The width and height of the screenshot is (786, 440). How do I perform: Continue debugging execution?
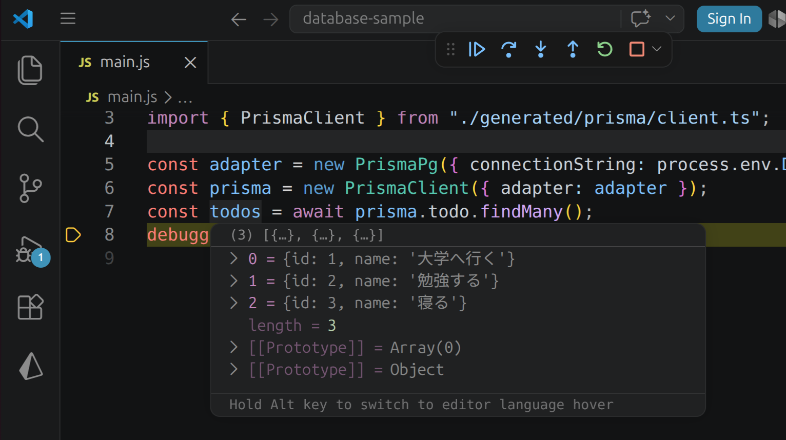click(477, 49)
